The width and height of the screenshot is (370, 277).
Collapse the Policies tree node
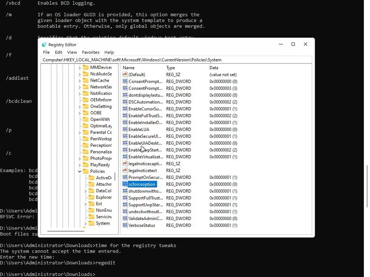pos(79,171)
